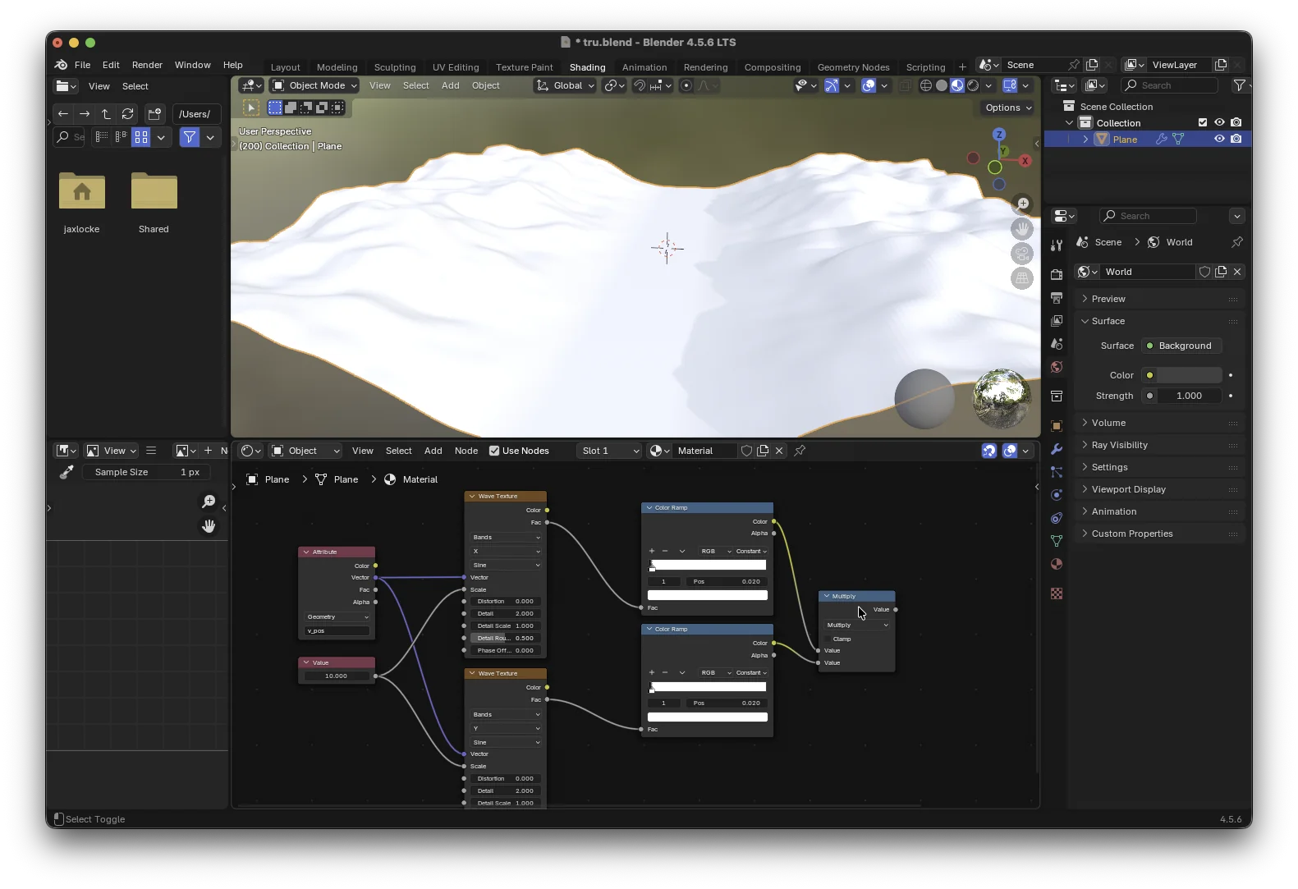This screenshot has height=889, width=1298.
Task: Click the refresh icon in file browser
Action: pyautogui.click(x=127, y=114)
